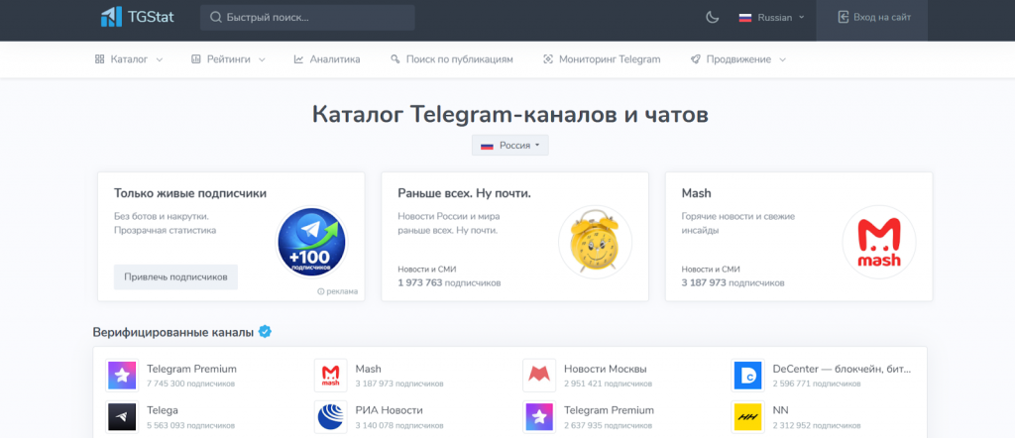Click the РИА Новости globe avatar
This screenshot has height=438, width=1015.
pos(331,416)
